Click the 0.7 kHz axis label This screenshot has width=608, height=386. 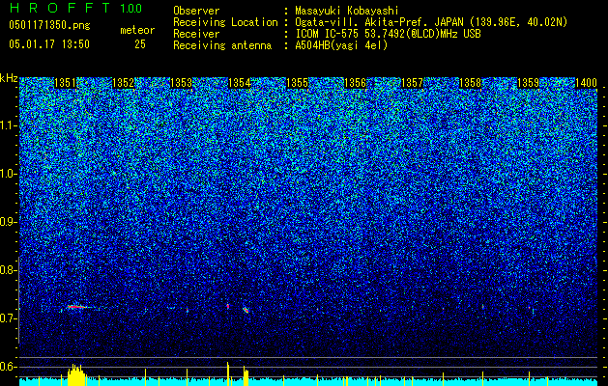tap(8, 318)
